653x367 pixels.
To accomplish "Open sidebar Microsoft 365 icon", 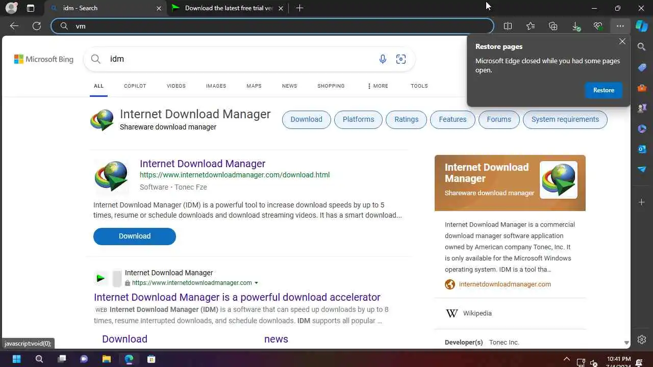I will pyautogui.click(x=642, y=129).
